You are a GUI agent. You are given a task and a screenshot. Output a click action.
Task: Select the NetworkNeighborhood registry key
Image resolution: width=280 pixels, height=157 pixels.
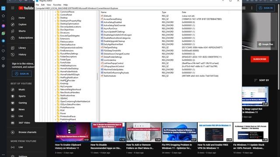click(x=70, y=89)
